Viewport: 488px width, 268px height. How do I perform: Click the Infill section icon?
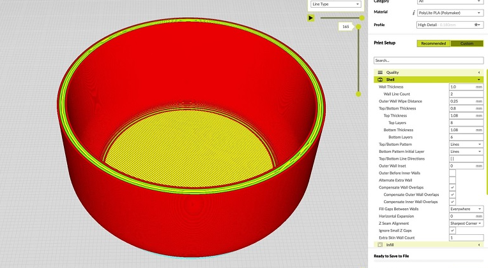(380, 244)
